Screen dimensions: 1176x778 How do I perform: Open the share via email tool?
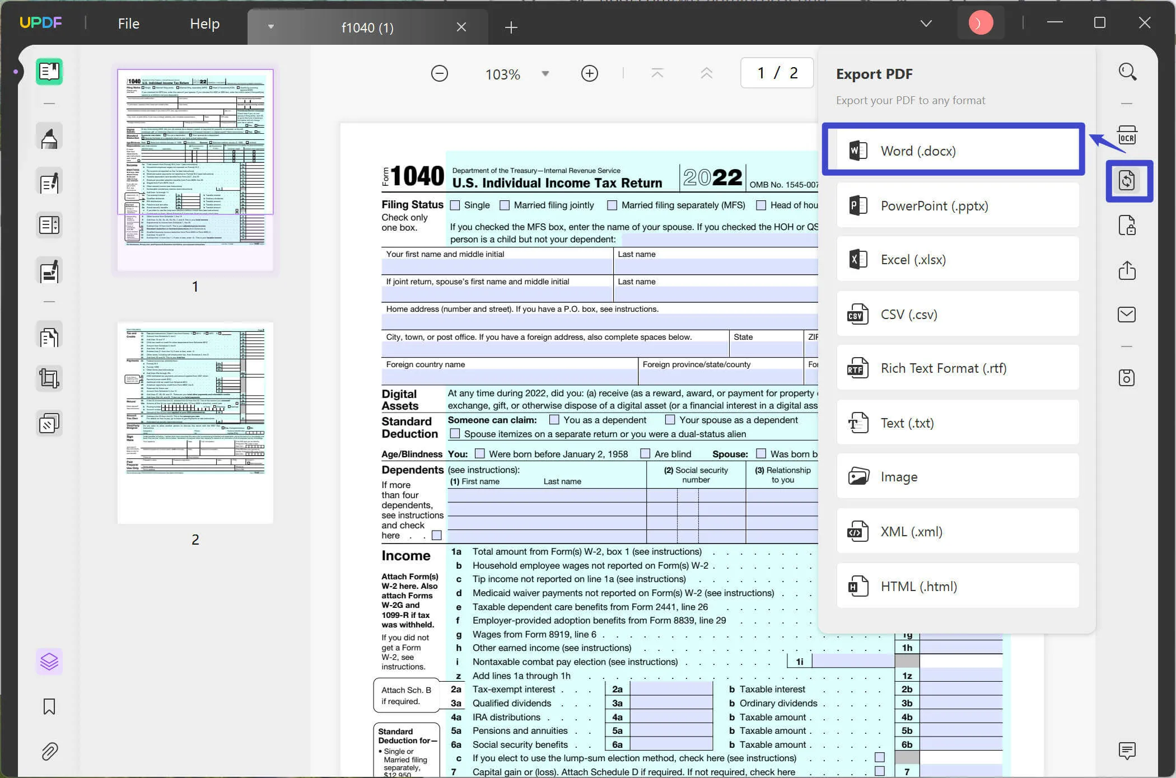pyautogui.click(x=1127, y=314)
